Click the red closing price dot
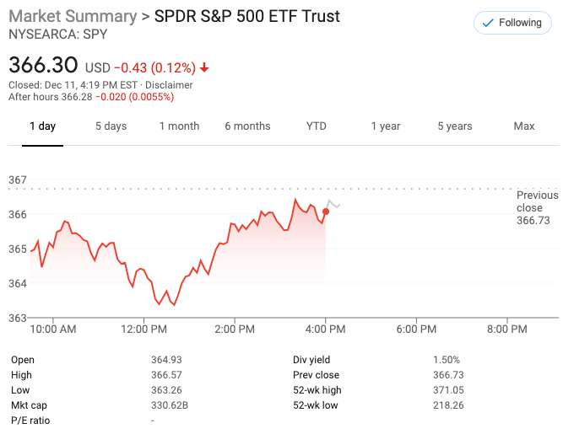Screen dimensions: 574x434 pyautogui.click(x=326, y=211)
